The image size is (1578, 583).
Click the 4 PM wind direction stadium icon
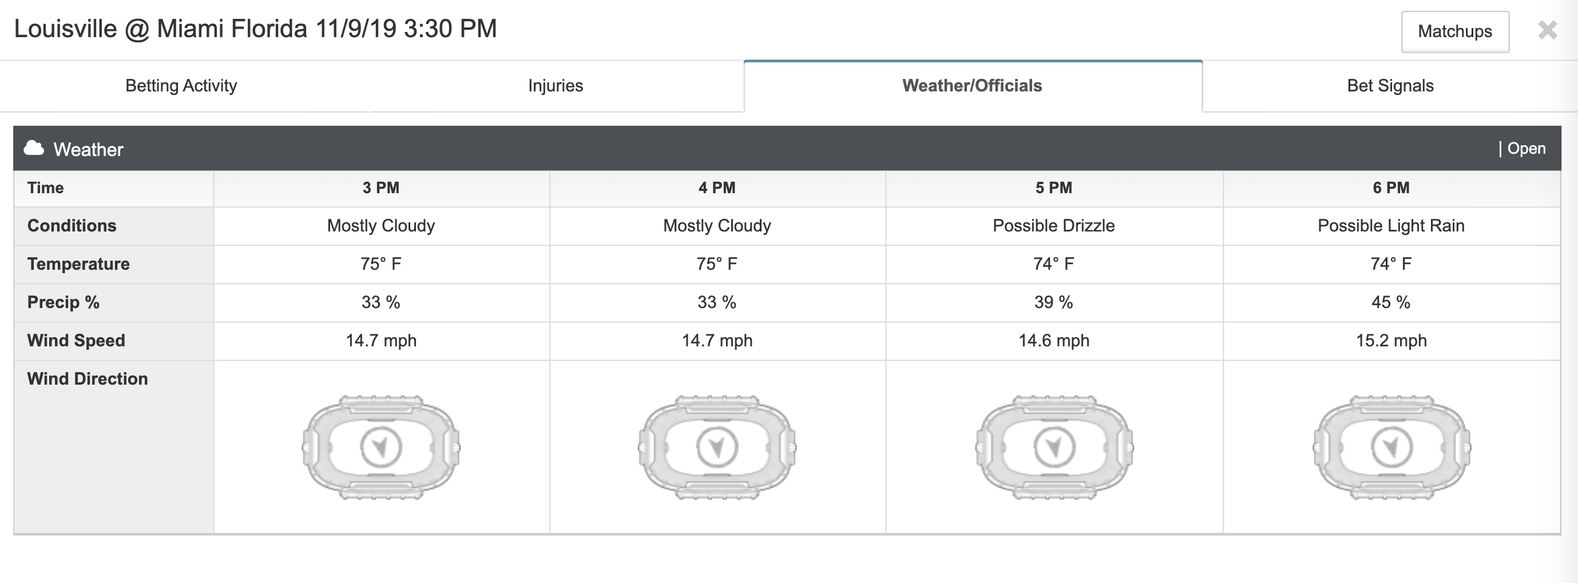[717, 447]
